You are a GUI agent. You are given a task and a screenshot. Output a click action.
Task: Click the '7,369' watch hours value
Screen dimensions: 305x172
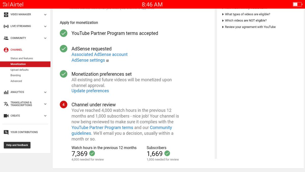(x=80, y=154)
